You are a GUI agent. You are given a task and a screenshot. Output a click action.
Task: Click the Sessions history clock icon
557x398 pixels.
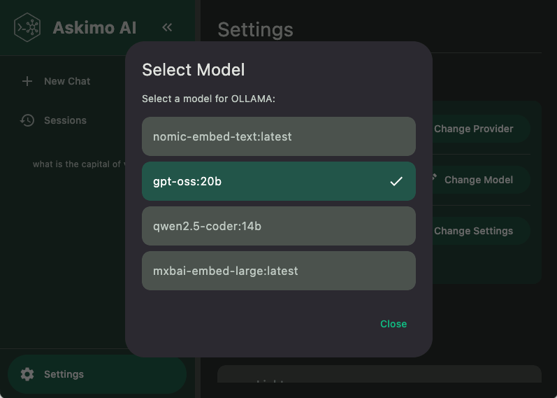27,120
